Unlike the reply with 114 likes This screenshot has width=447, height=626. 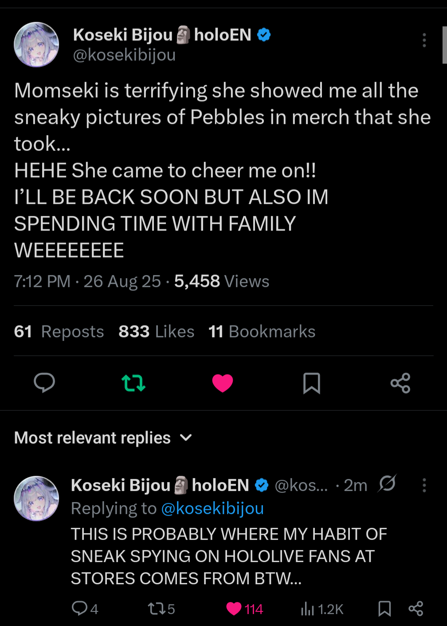click(234, 608)
